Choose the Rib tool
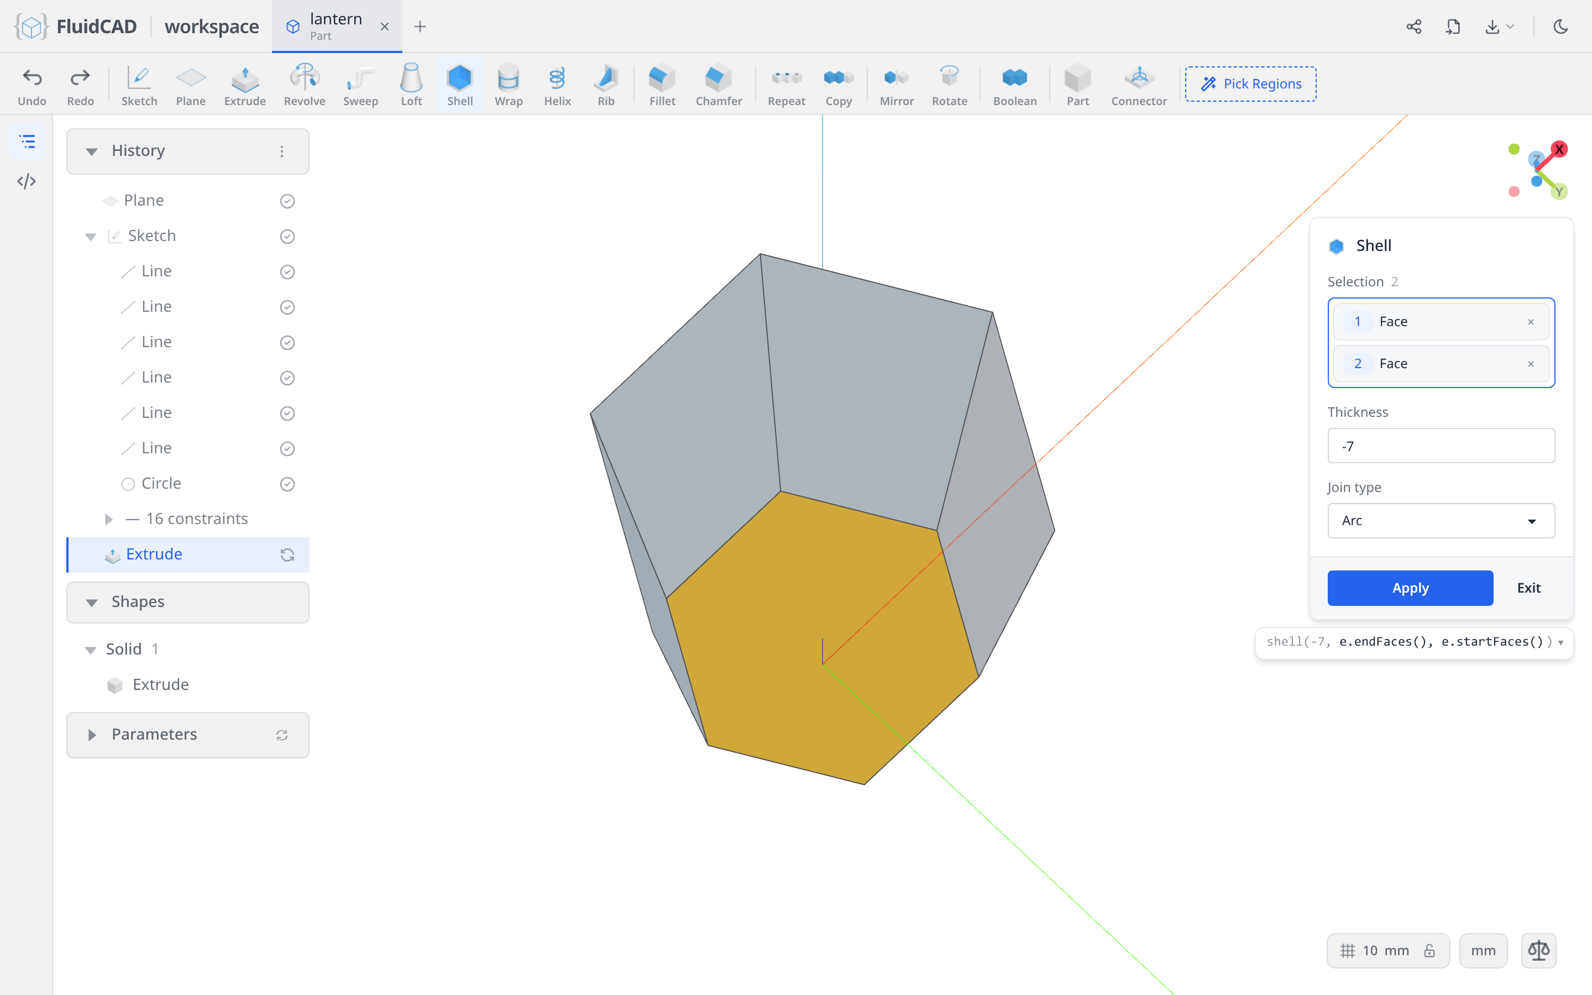The image size is (1592, 995). (606, 86)
